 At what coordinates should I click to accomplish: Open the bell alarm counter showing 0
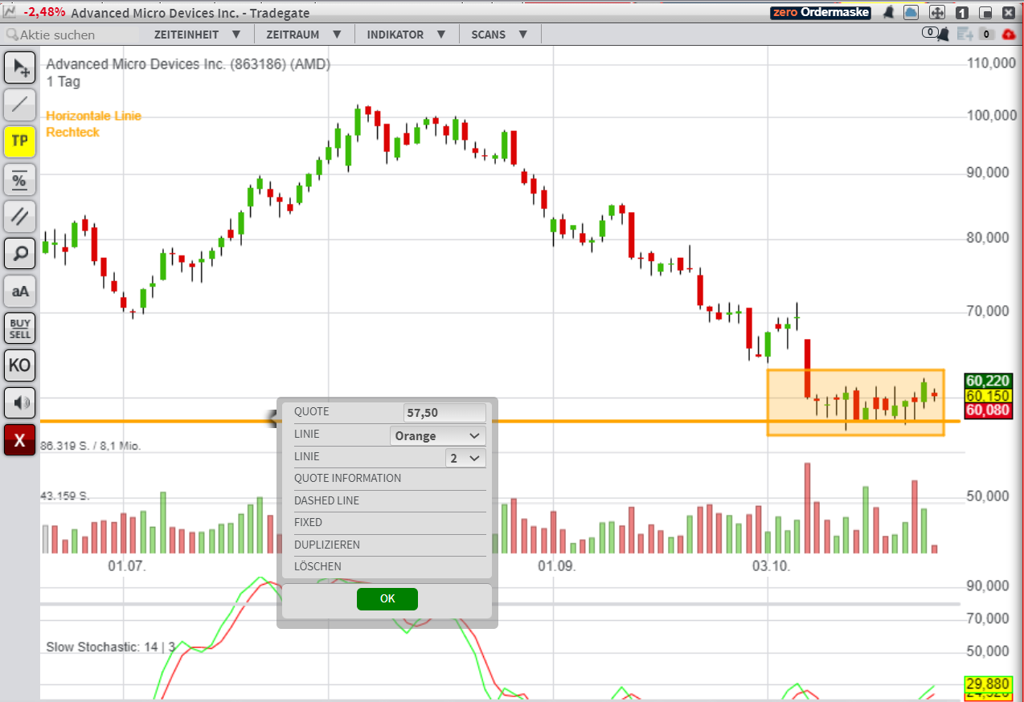point(935,34)
